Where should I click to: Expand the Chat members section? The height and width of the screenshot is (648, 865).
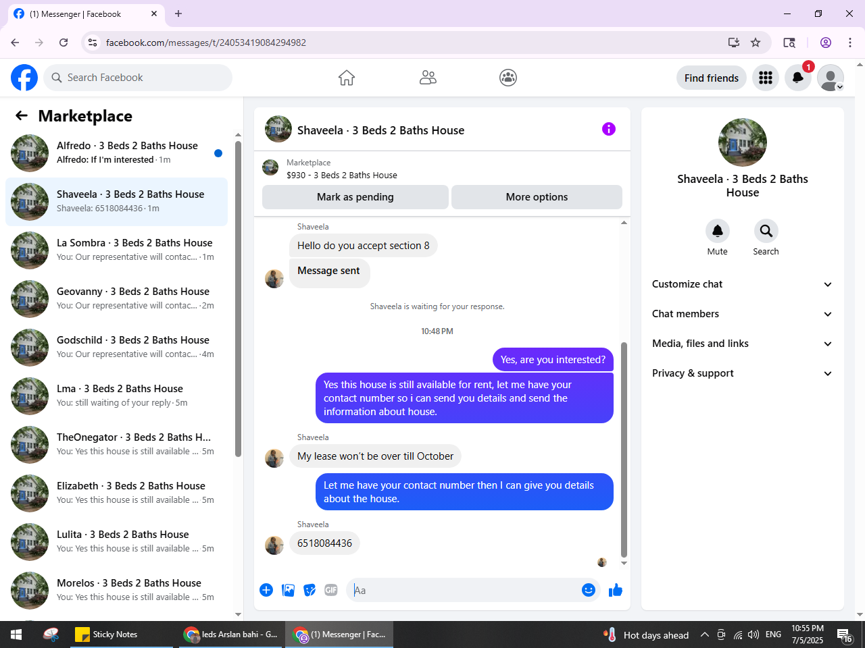pos(743,314)
